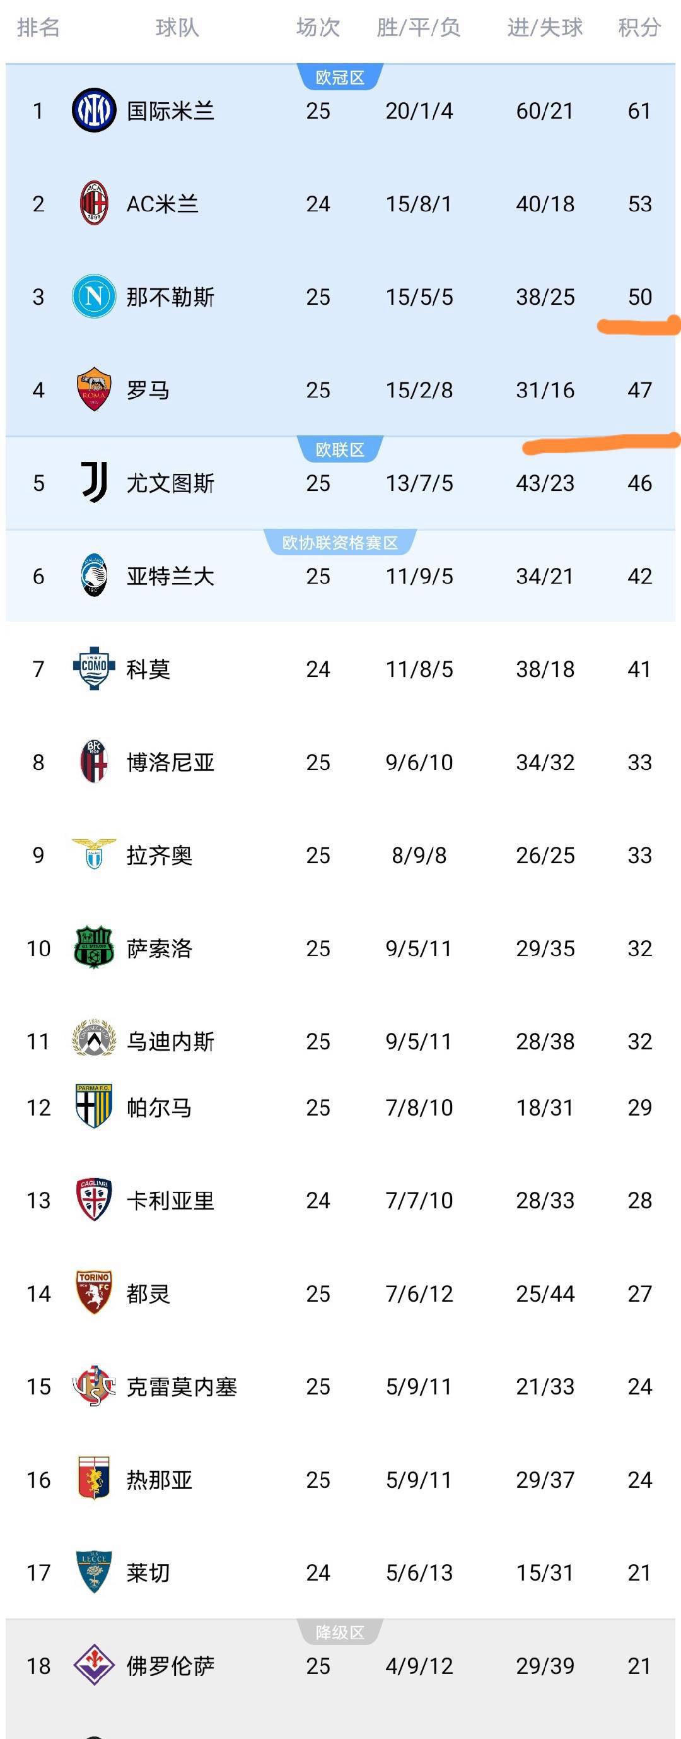This screenshot has height=1739, width=681.
Task: Open the Como club badge
Action: tap(94, 668)
